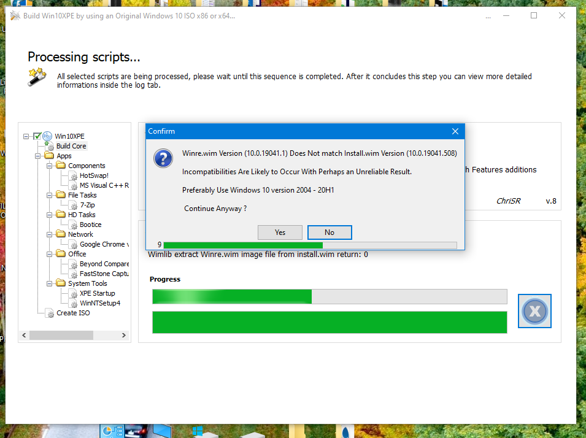Collapse the Apps folder
This screenshot has height=438, width=586.
tap(38, 156)
